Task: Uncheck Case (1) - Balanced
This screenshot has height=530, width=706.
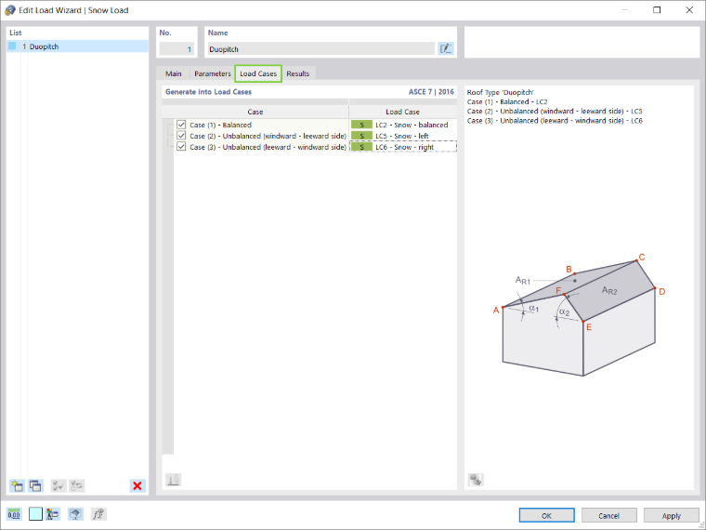Action: click(181, 125)
